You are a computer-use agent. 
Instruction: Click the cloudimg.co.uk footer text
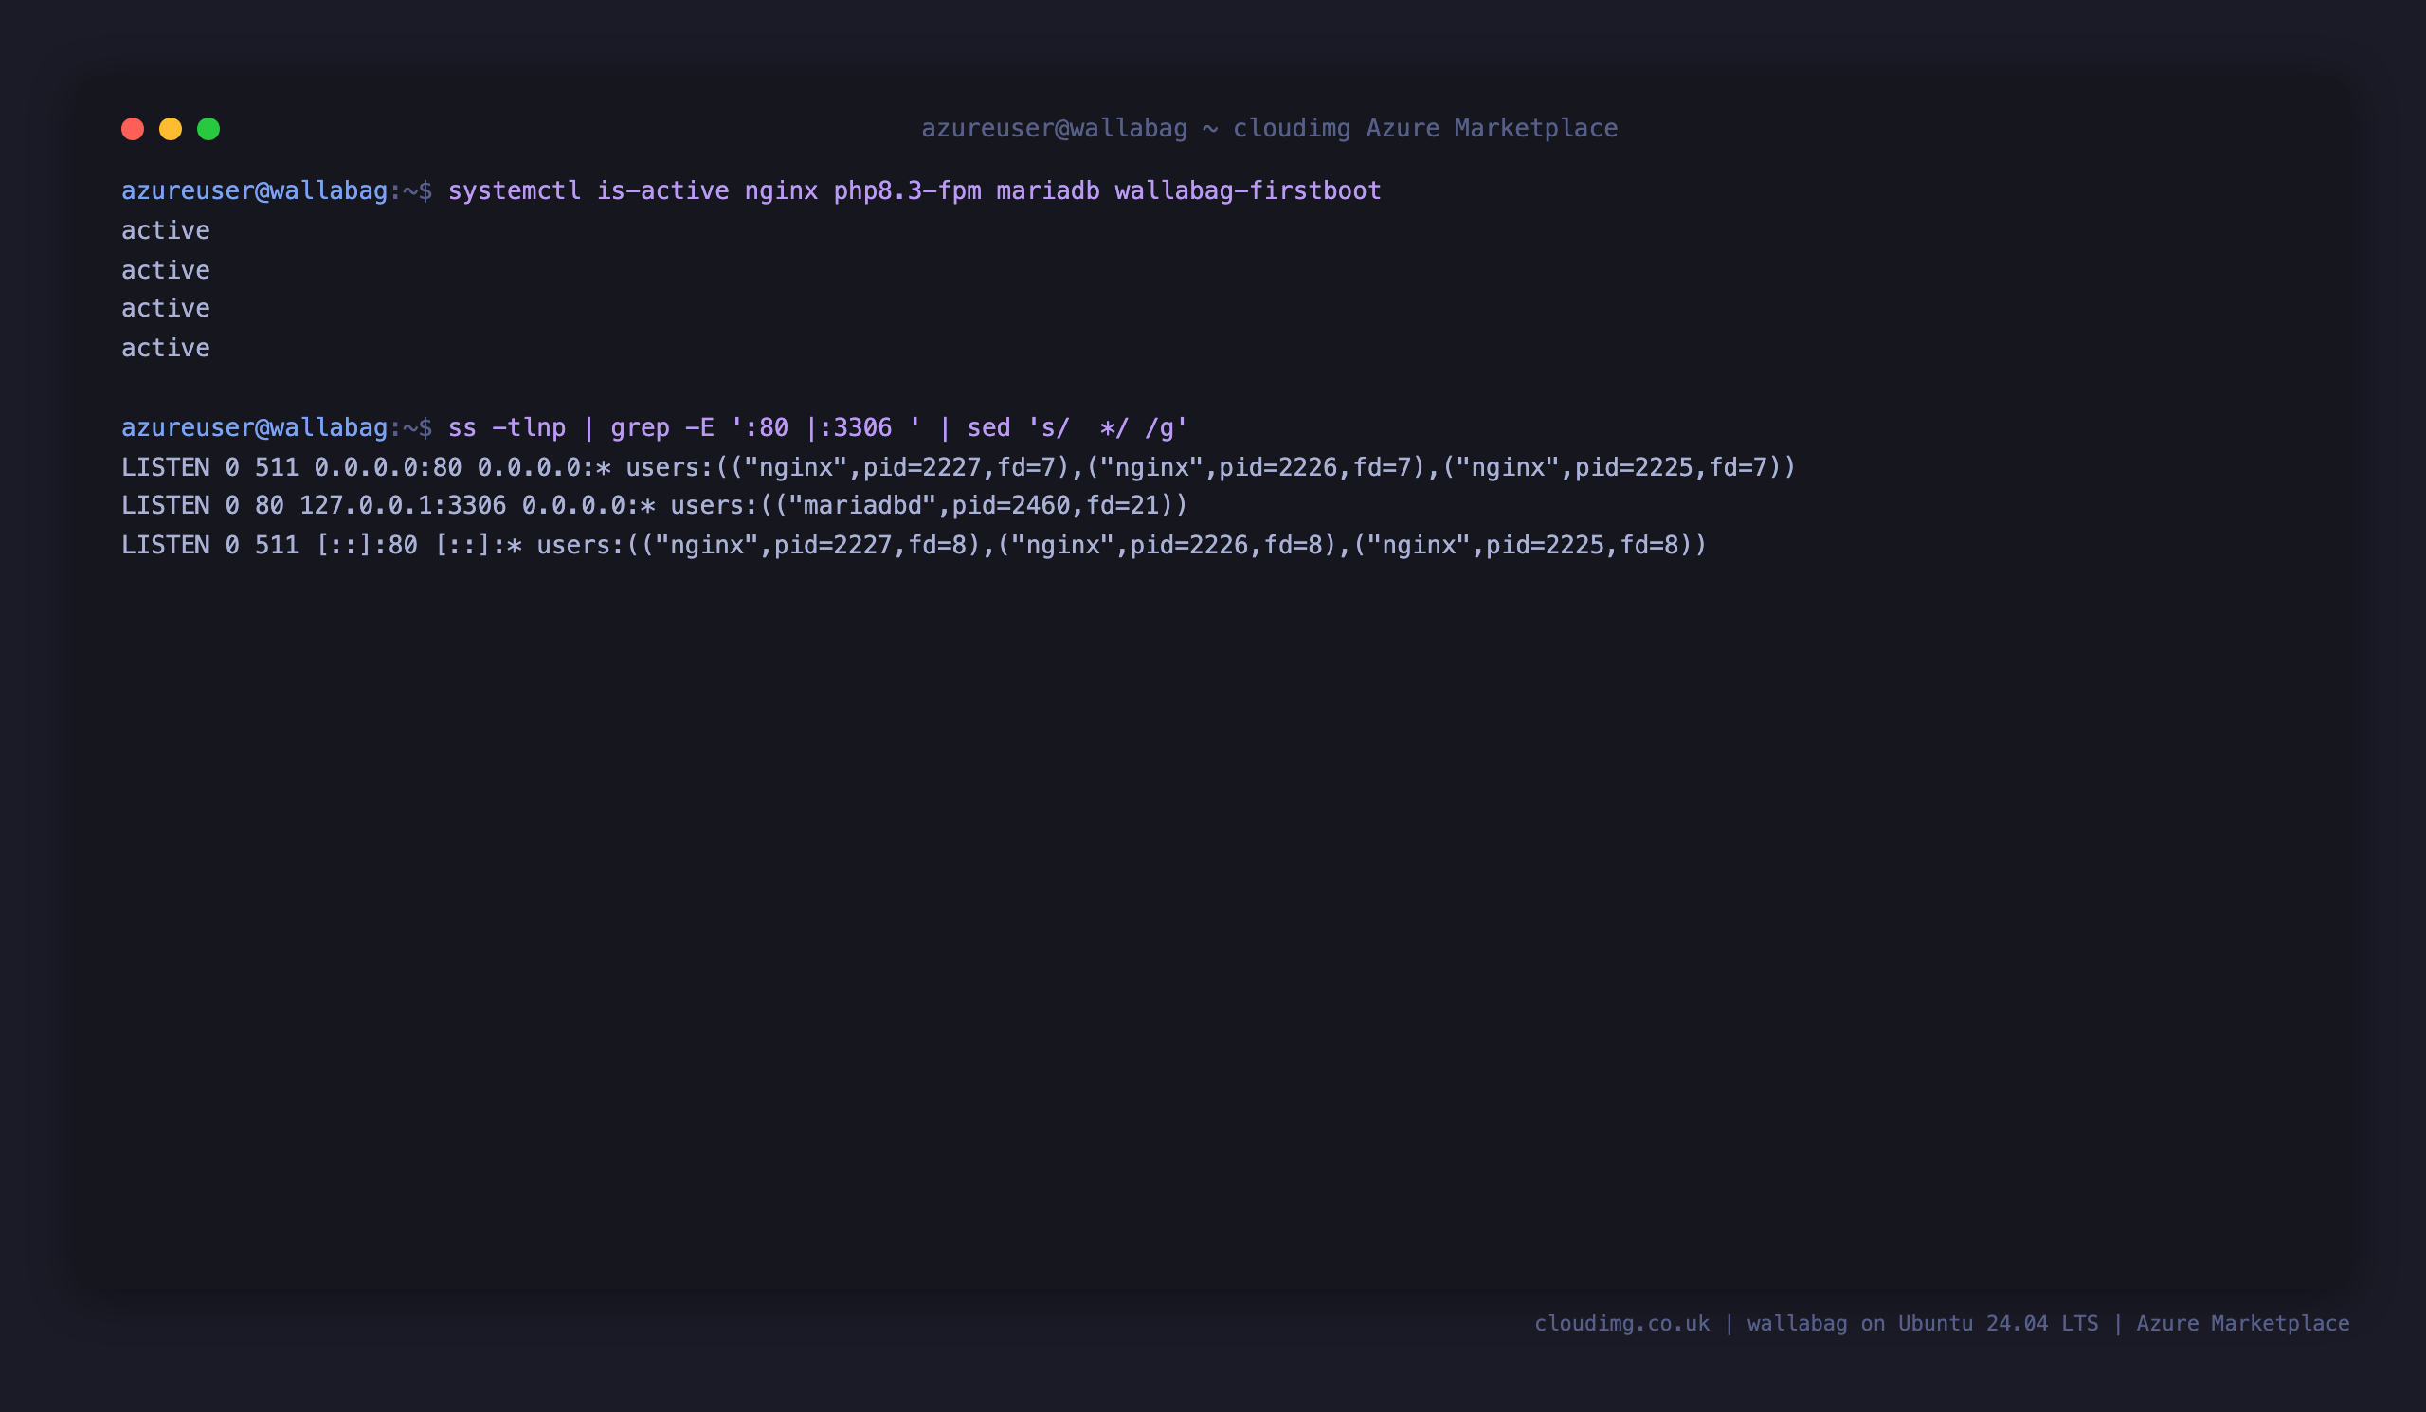point(1942,1324)
